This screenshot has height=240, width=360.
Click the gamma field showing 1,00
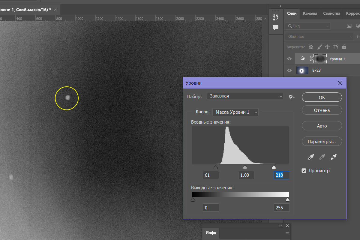[246, 175]
